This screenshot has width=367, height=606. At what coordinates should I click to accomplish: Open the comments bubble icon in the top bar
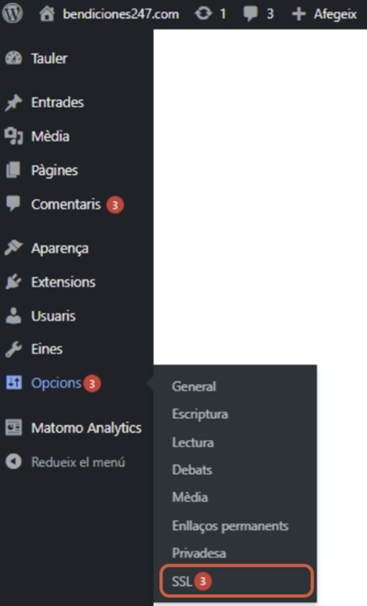pyautogui.click(x=250, y=14)
